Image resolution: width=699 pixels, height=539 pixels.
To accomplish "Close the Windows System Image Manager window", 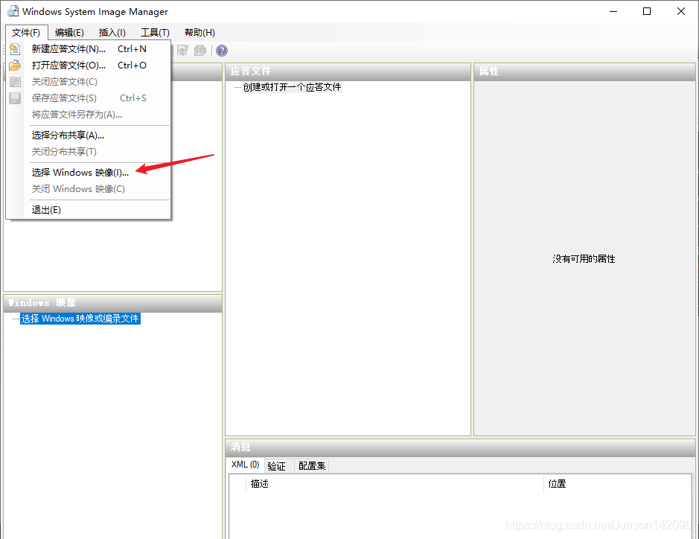I will [x=680, y=12].
